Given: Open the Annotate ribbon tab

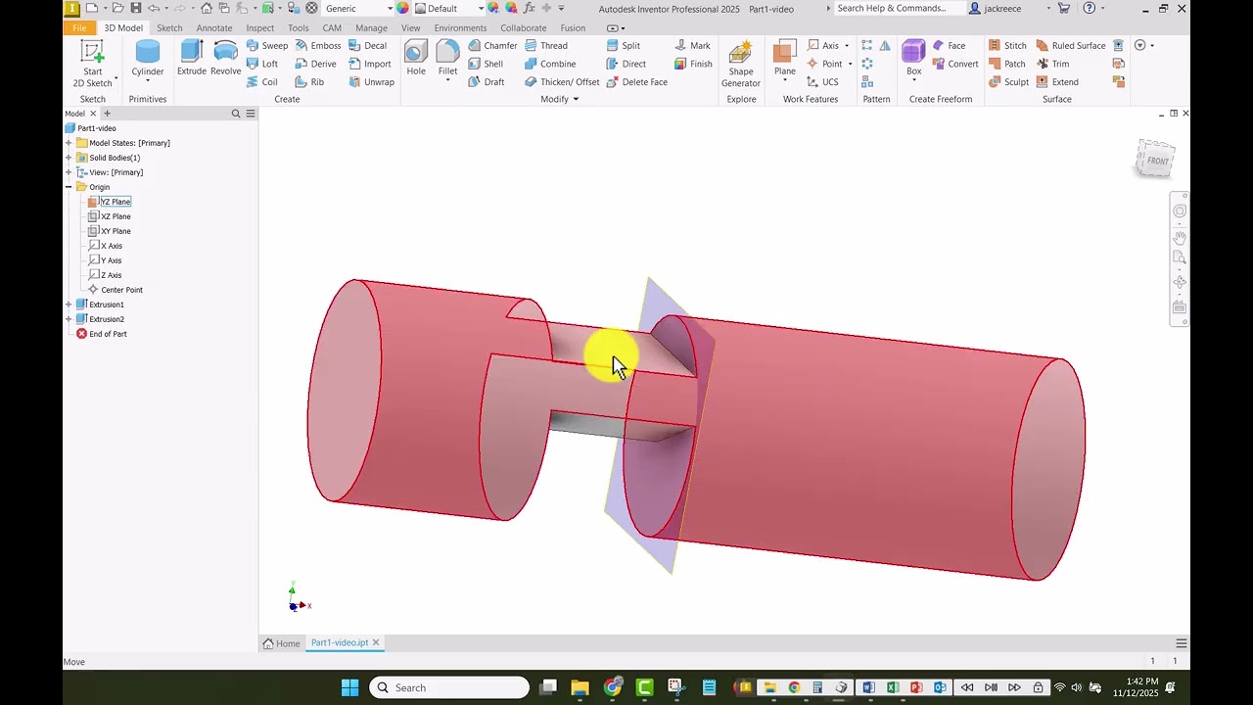Looking at the screenshot, I should pos(214,27).
